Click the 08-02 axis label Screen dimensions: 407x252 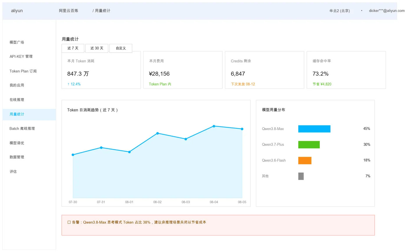(158, 202)
